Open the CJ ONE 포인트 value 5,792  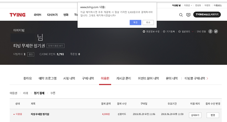coord(60,54)
